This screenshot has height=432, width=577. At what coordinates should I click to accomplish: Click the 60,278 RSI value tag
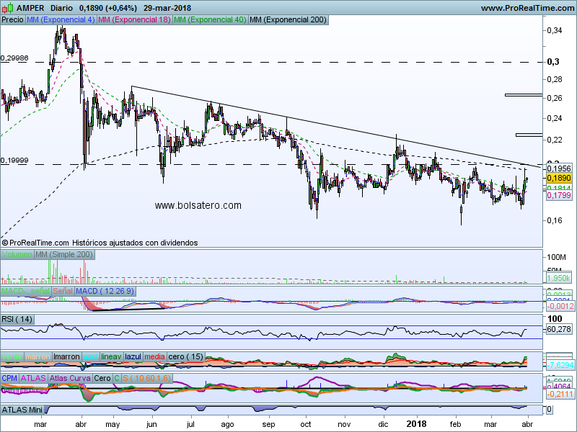tap(560, 329)
